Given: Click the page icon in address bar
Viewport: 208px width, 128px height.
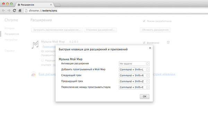Looking at the screenshot, I should click(26, 11).
